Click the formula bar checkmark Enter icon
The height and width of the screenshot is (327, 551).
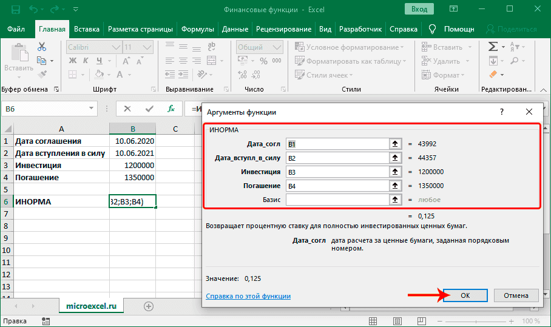tap(149, 109)
